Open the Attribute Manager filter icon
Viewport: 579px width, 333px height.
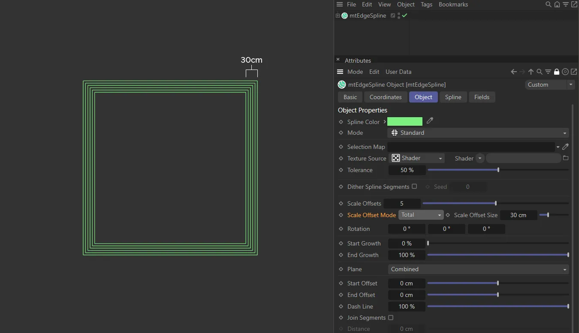pos(548,72)
